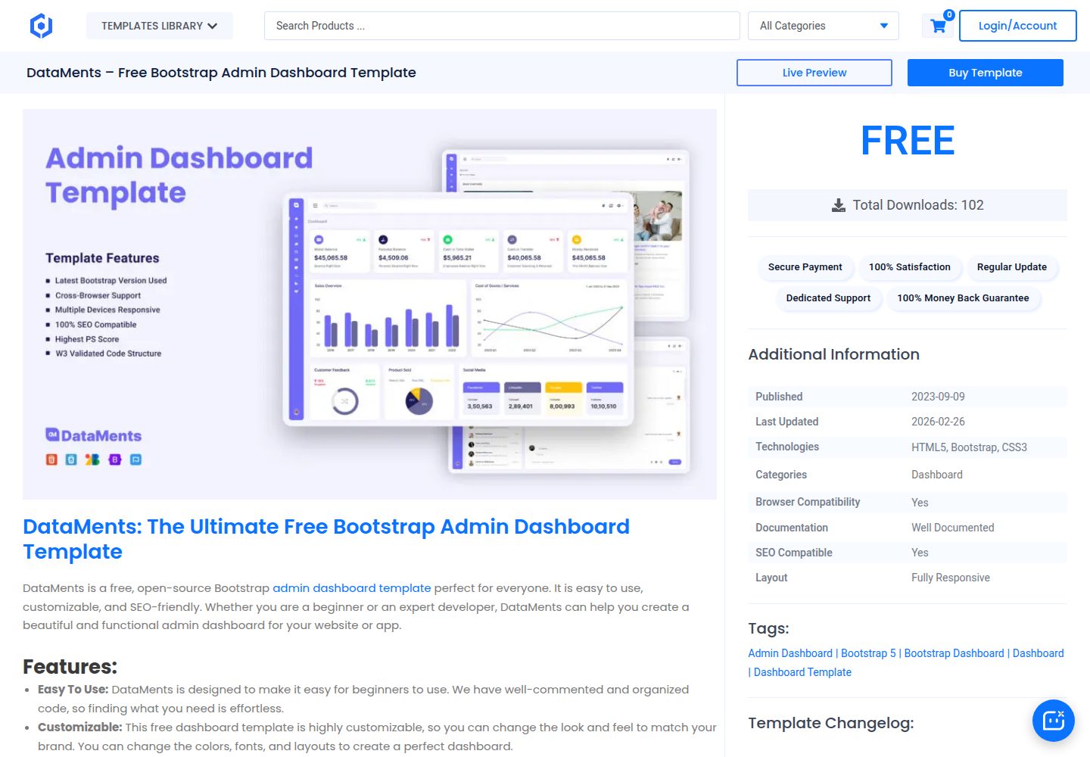Open the Admin Dashboard tag link
The image size is (1090, 757).
pyautogui.click(x=790, y=653)
